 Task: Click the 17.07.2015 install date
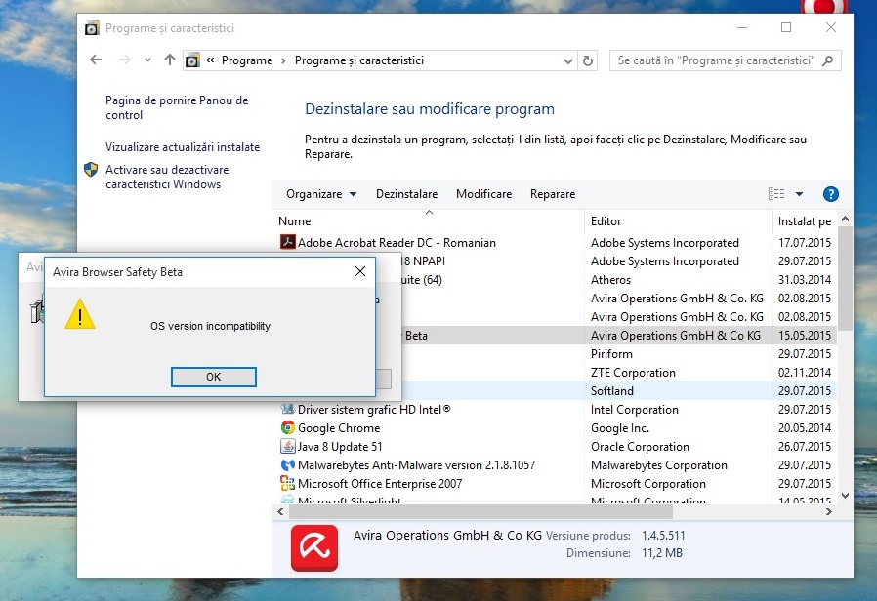point(805,242)
